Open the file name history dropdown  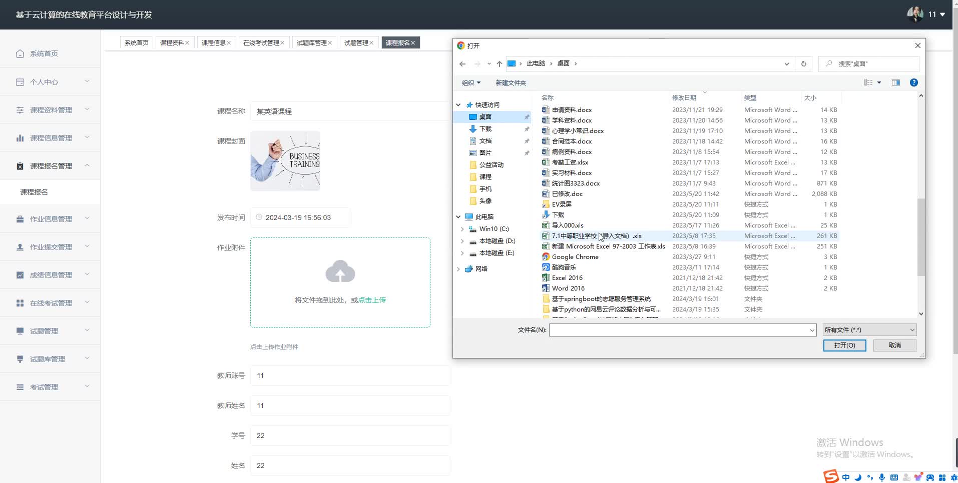tap(812, 330)
